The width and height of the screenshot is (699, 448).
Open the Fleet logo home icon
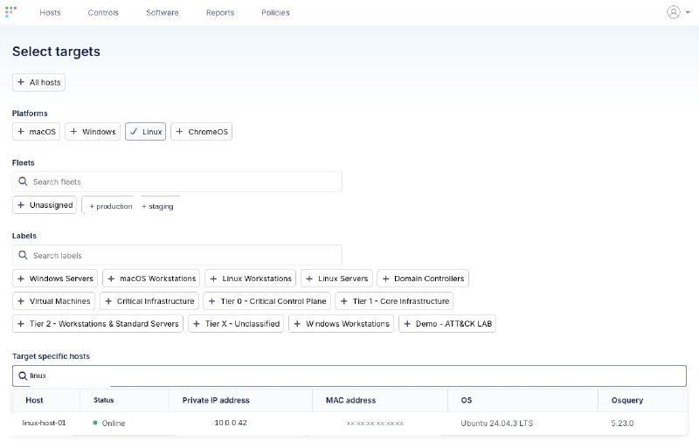point(10,11)
